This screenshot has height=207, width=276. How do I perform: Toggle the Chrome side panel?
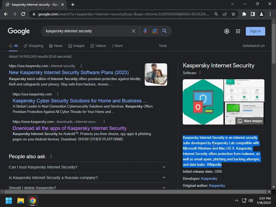pos(253,14)
